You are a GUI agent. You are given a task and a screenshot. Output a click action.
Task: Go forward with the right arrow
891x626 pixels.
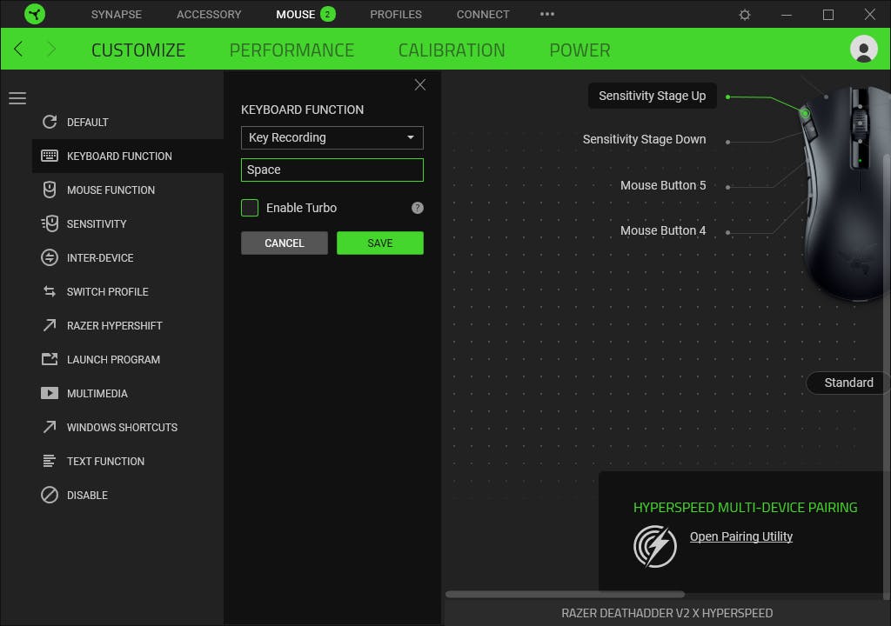pyautogui.click(x=51, y=50)
